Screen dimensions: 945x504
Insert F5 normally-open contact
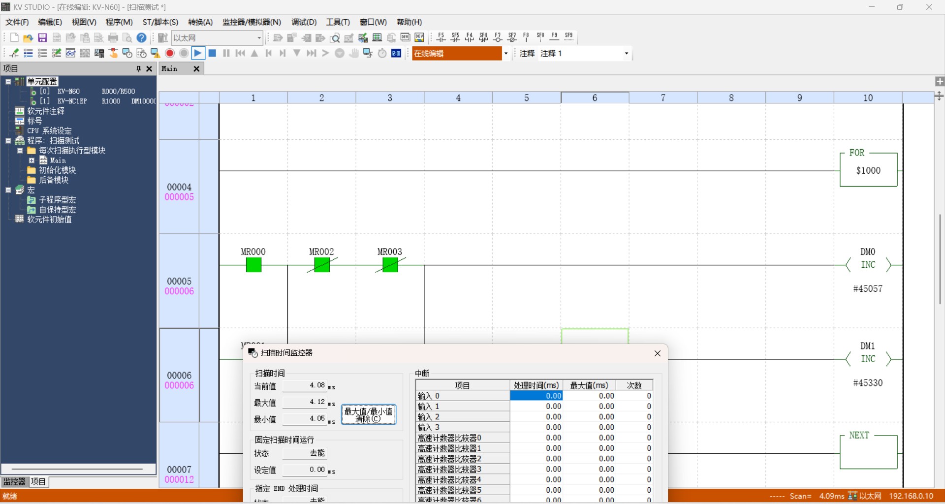[441, 37]
